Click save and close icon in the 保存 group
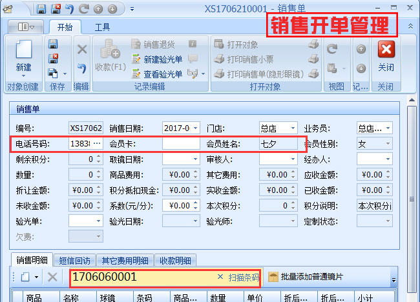The height and width of the screenshot is (302, 420). (x=53, y=58)
